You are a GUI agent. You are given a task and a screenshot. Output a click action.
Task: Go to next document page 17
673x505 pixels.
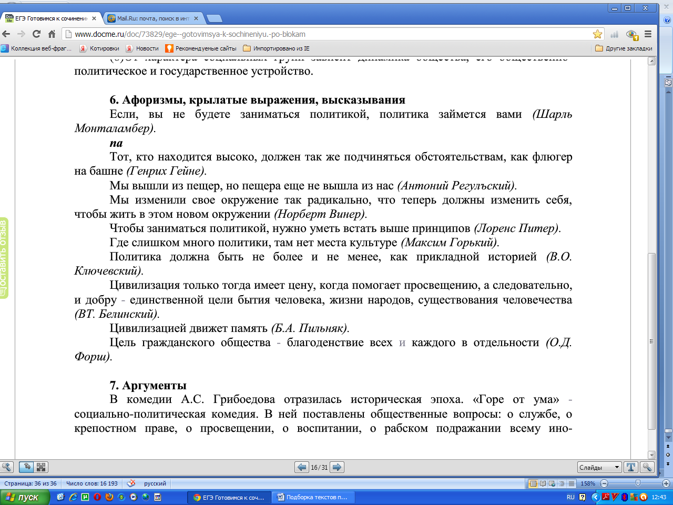(337, 467)
